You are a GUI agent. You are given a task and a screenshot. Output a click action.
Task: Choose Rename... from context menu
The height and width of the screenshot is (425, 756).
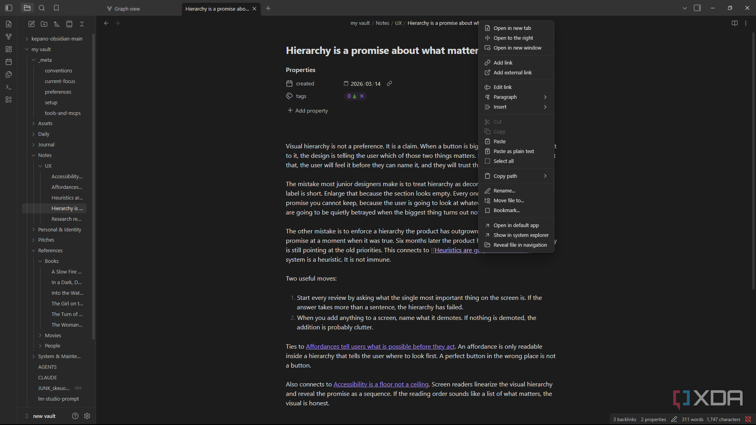[x=516, y=190]
